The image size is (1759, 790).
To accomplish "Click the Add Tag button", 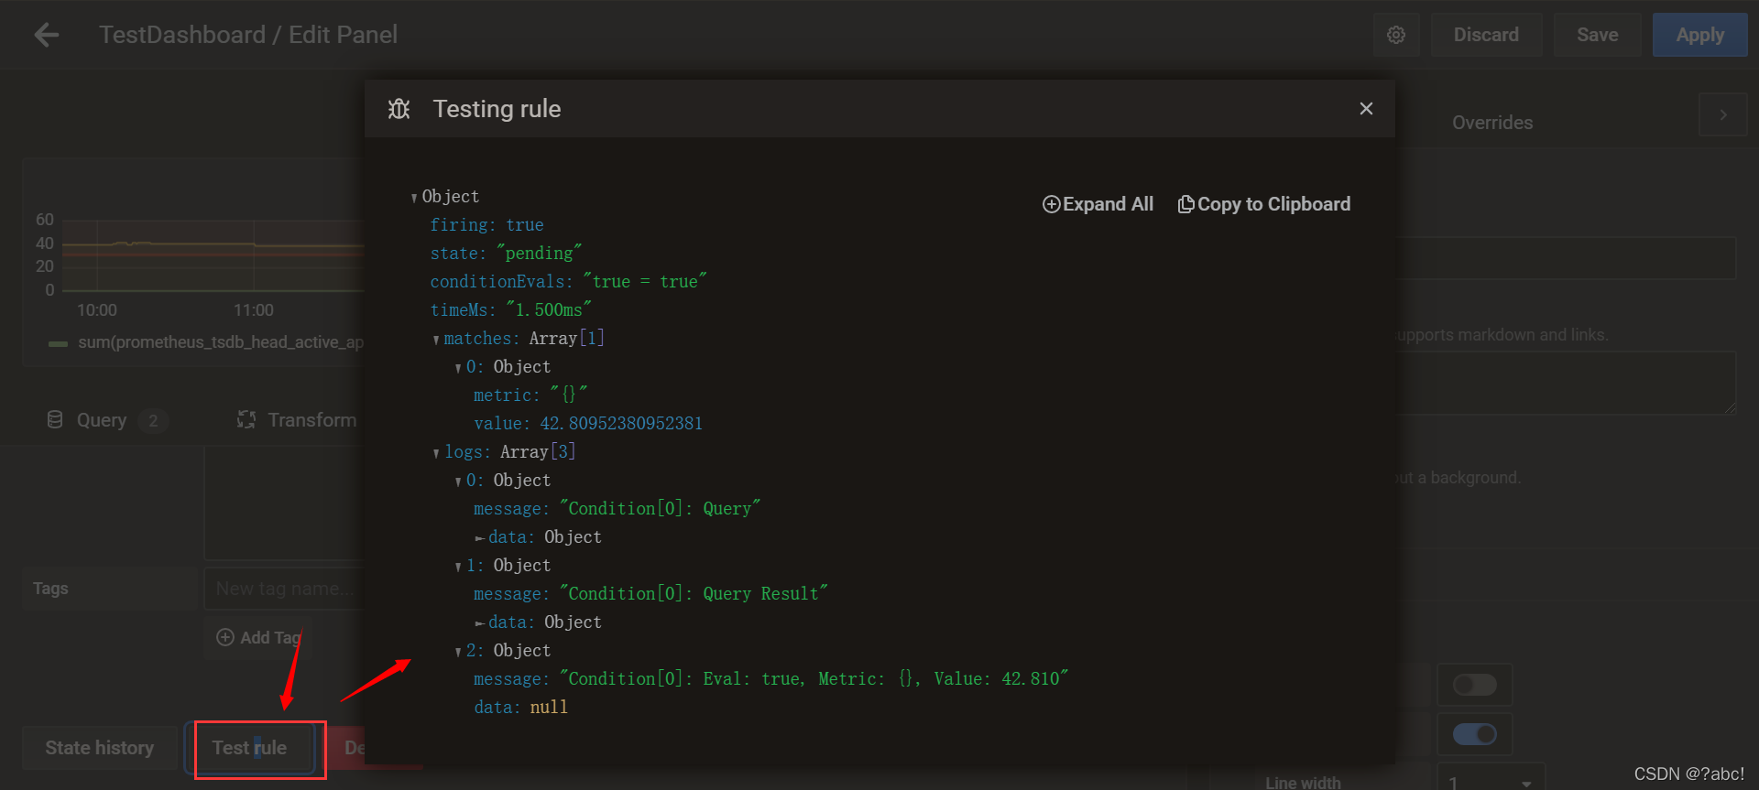I will (258, 638).
